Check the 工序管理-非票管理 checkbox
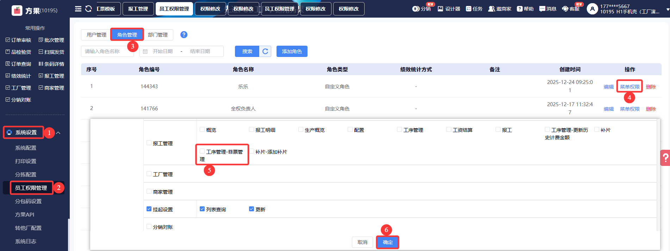 pos(202,152)
